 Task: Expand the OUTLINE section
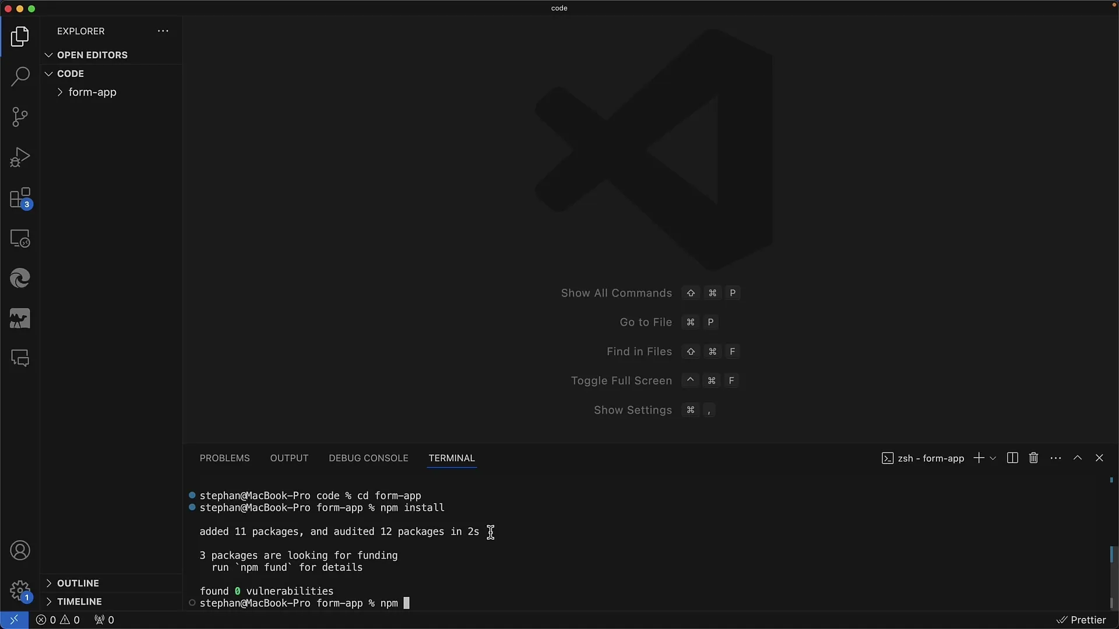pyautogui.click(x=77, y=582)
